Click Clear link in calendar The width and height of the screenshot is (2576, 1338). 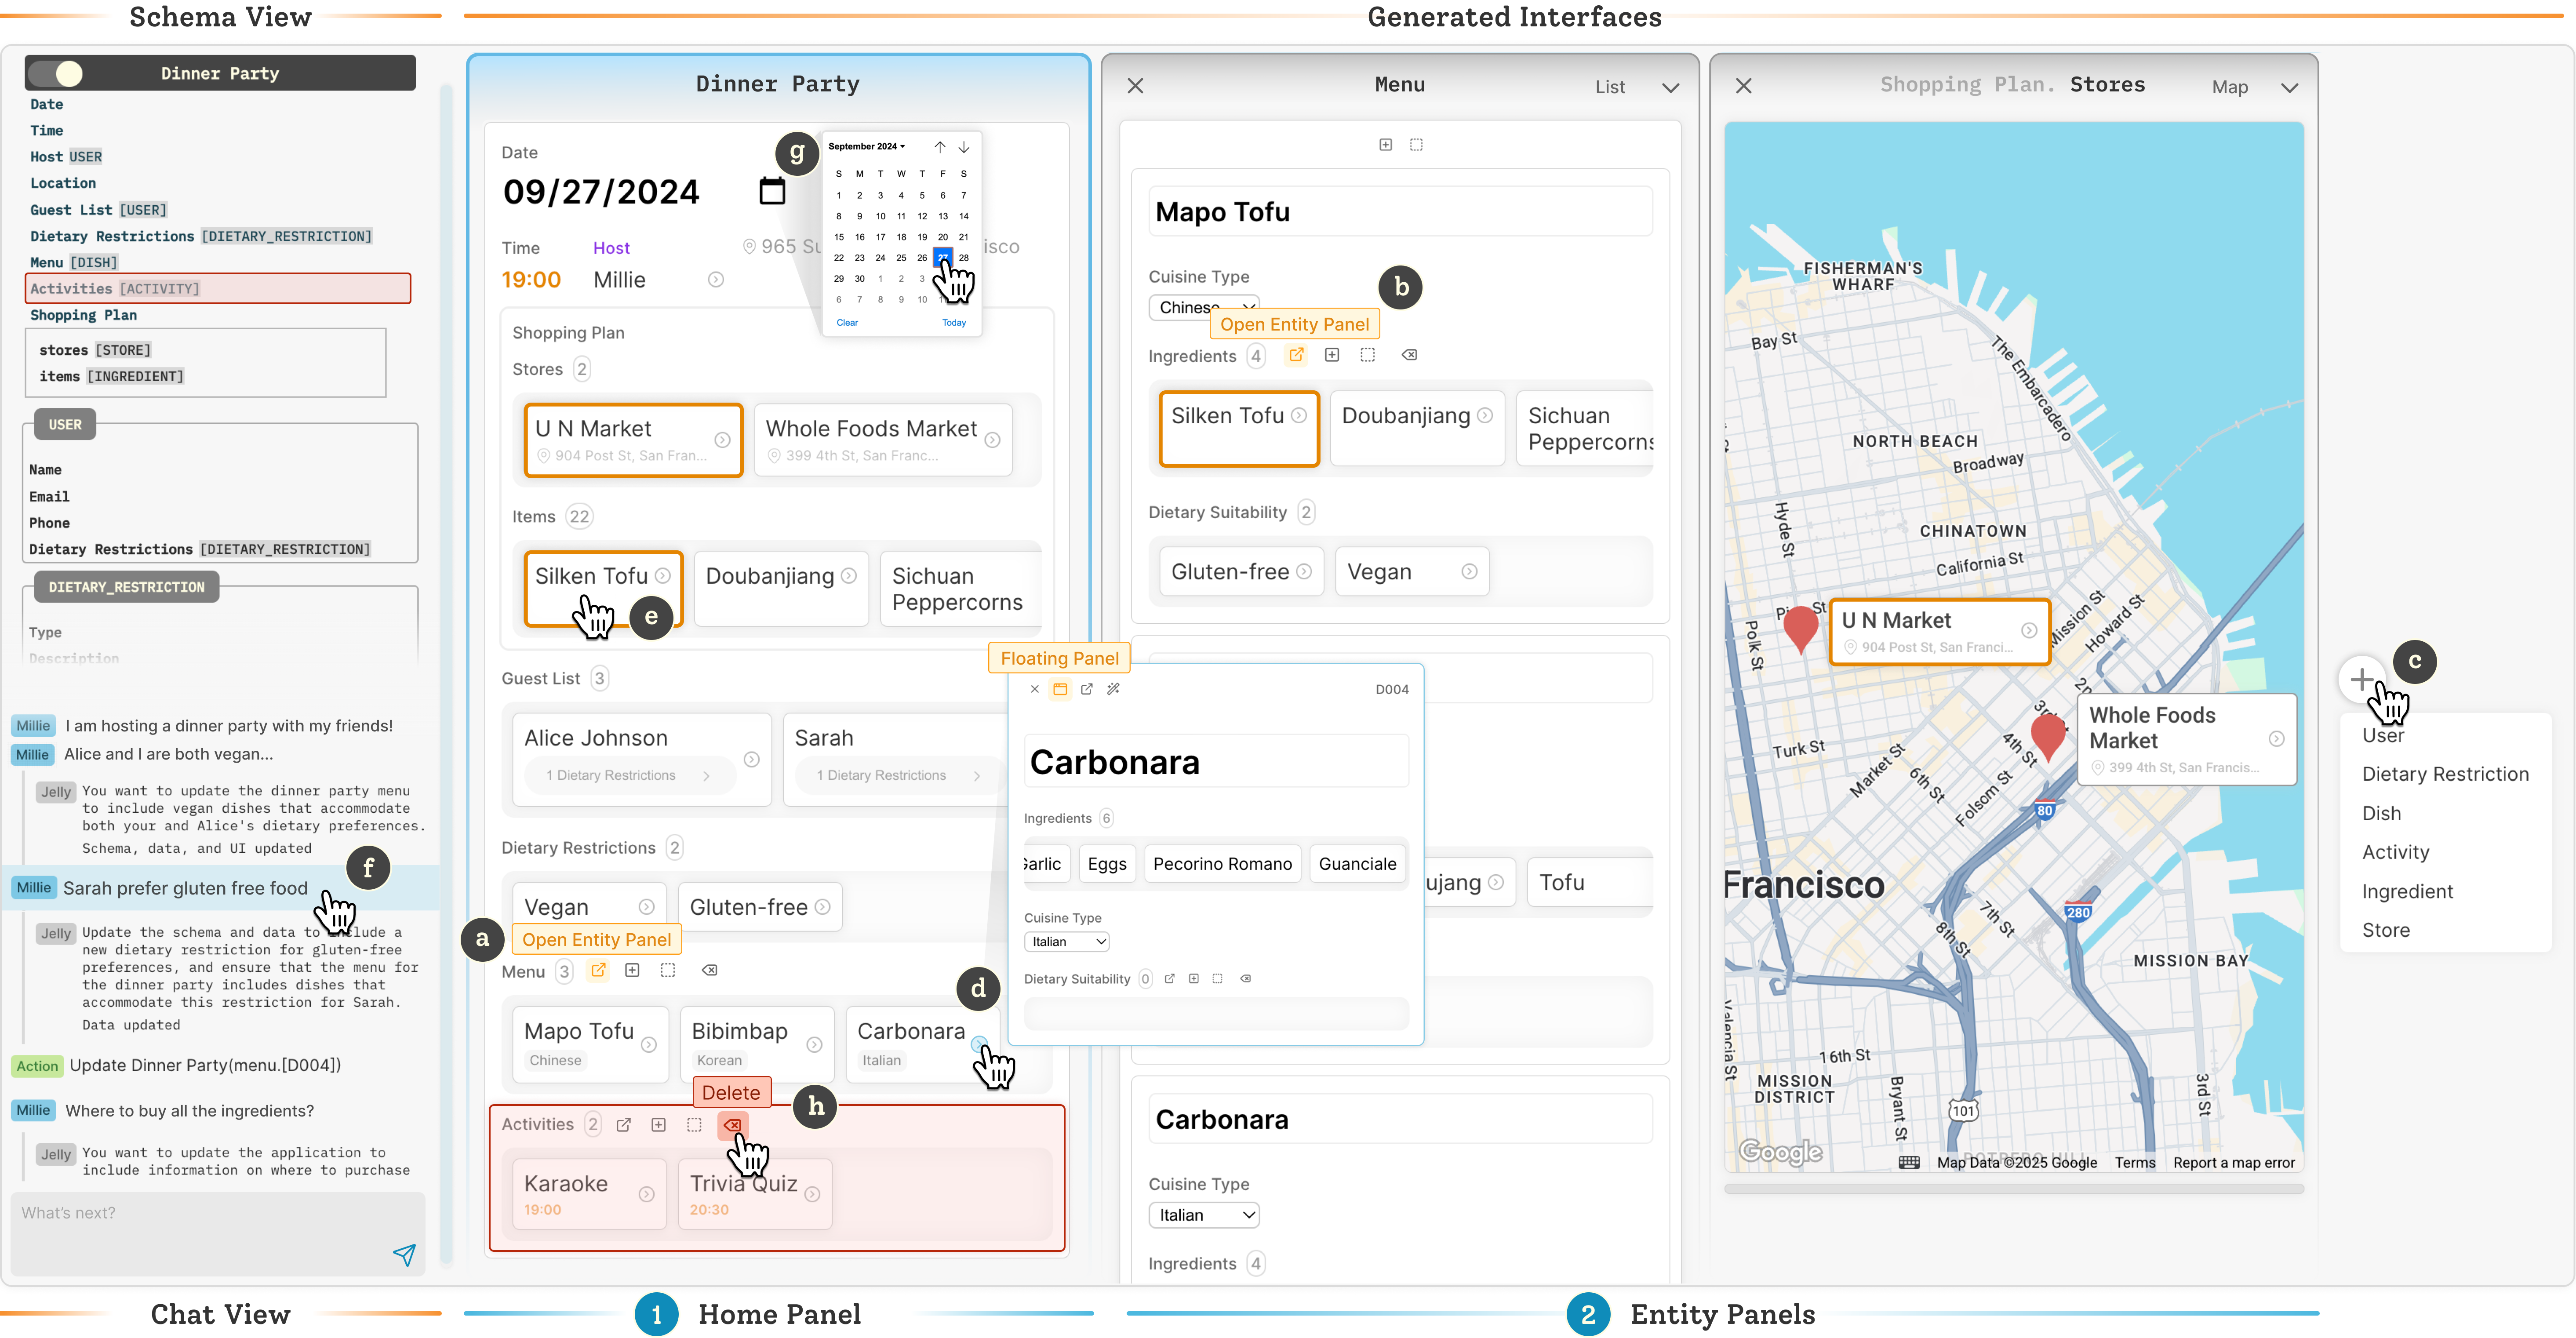[x=847, y=322]
